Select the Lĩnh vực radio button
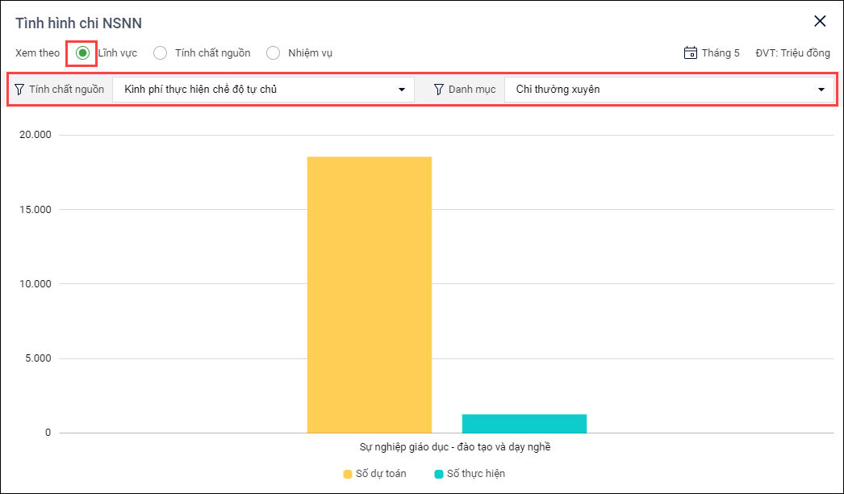The height and width of the screenshot is (494, 844). [82, 53]
